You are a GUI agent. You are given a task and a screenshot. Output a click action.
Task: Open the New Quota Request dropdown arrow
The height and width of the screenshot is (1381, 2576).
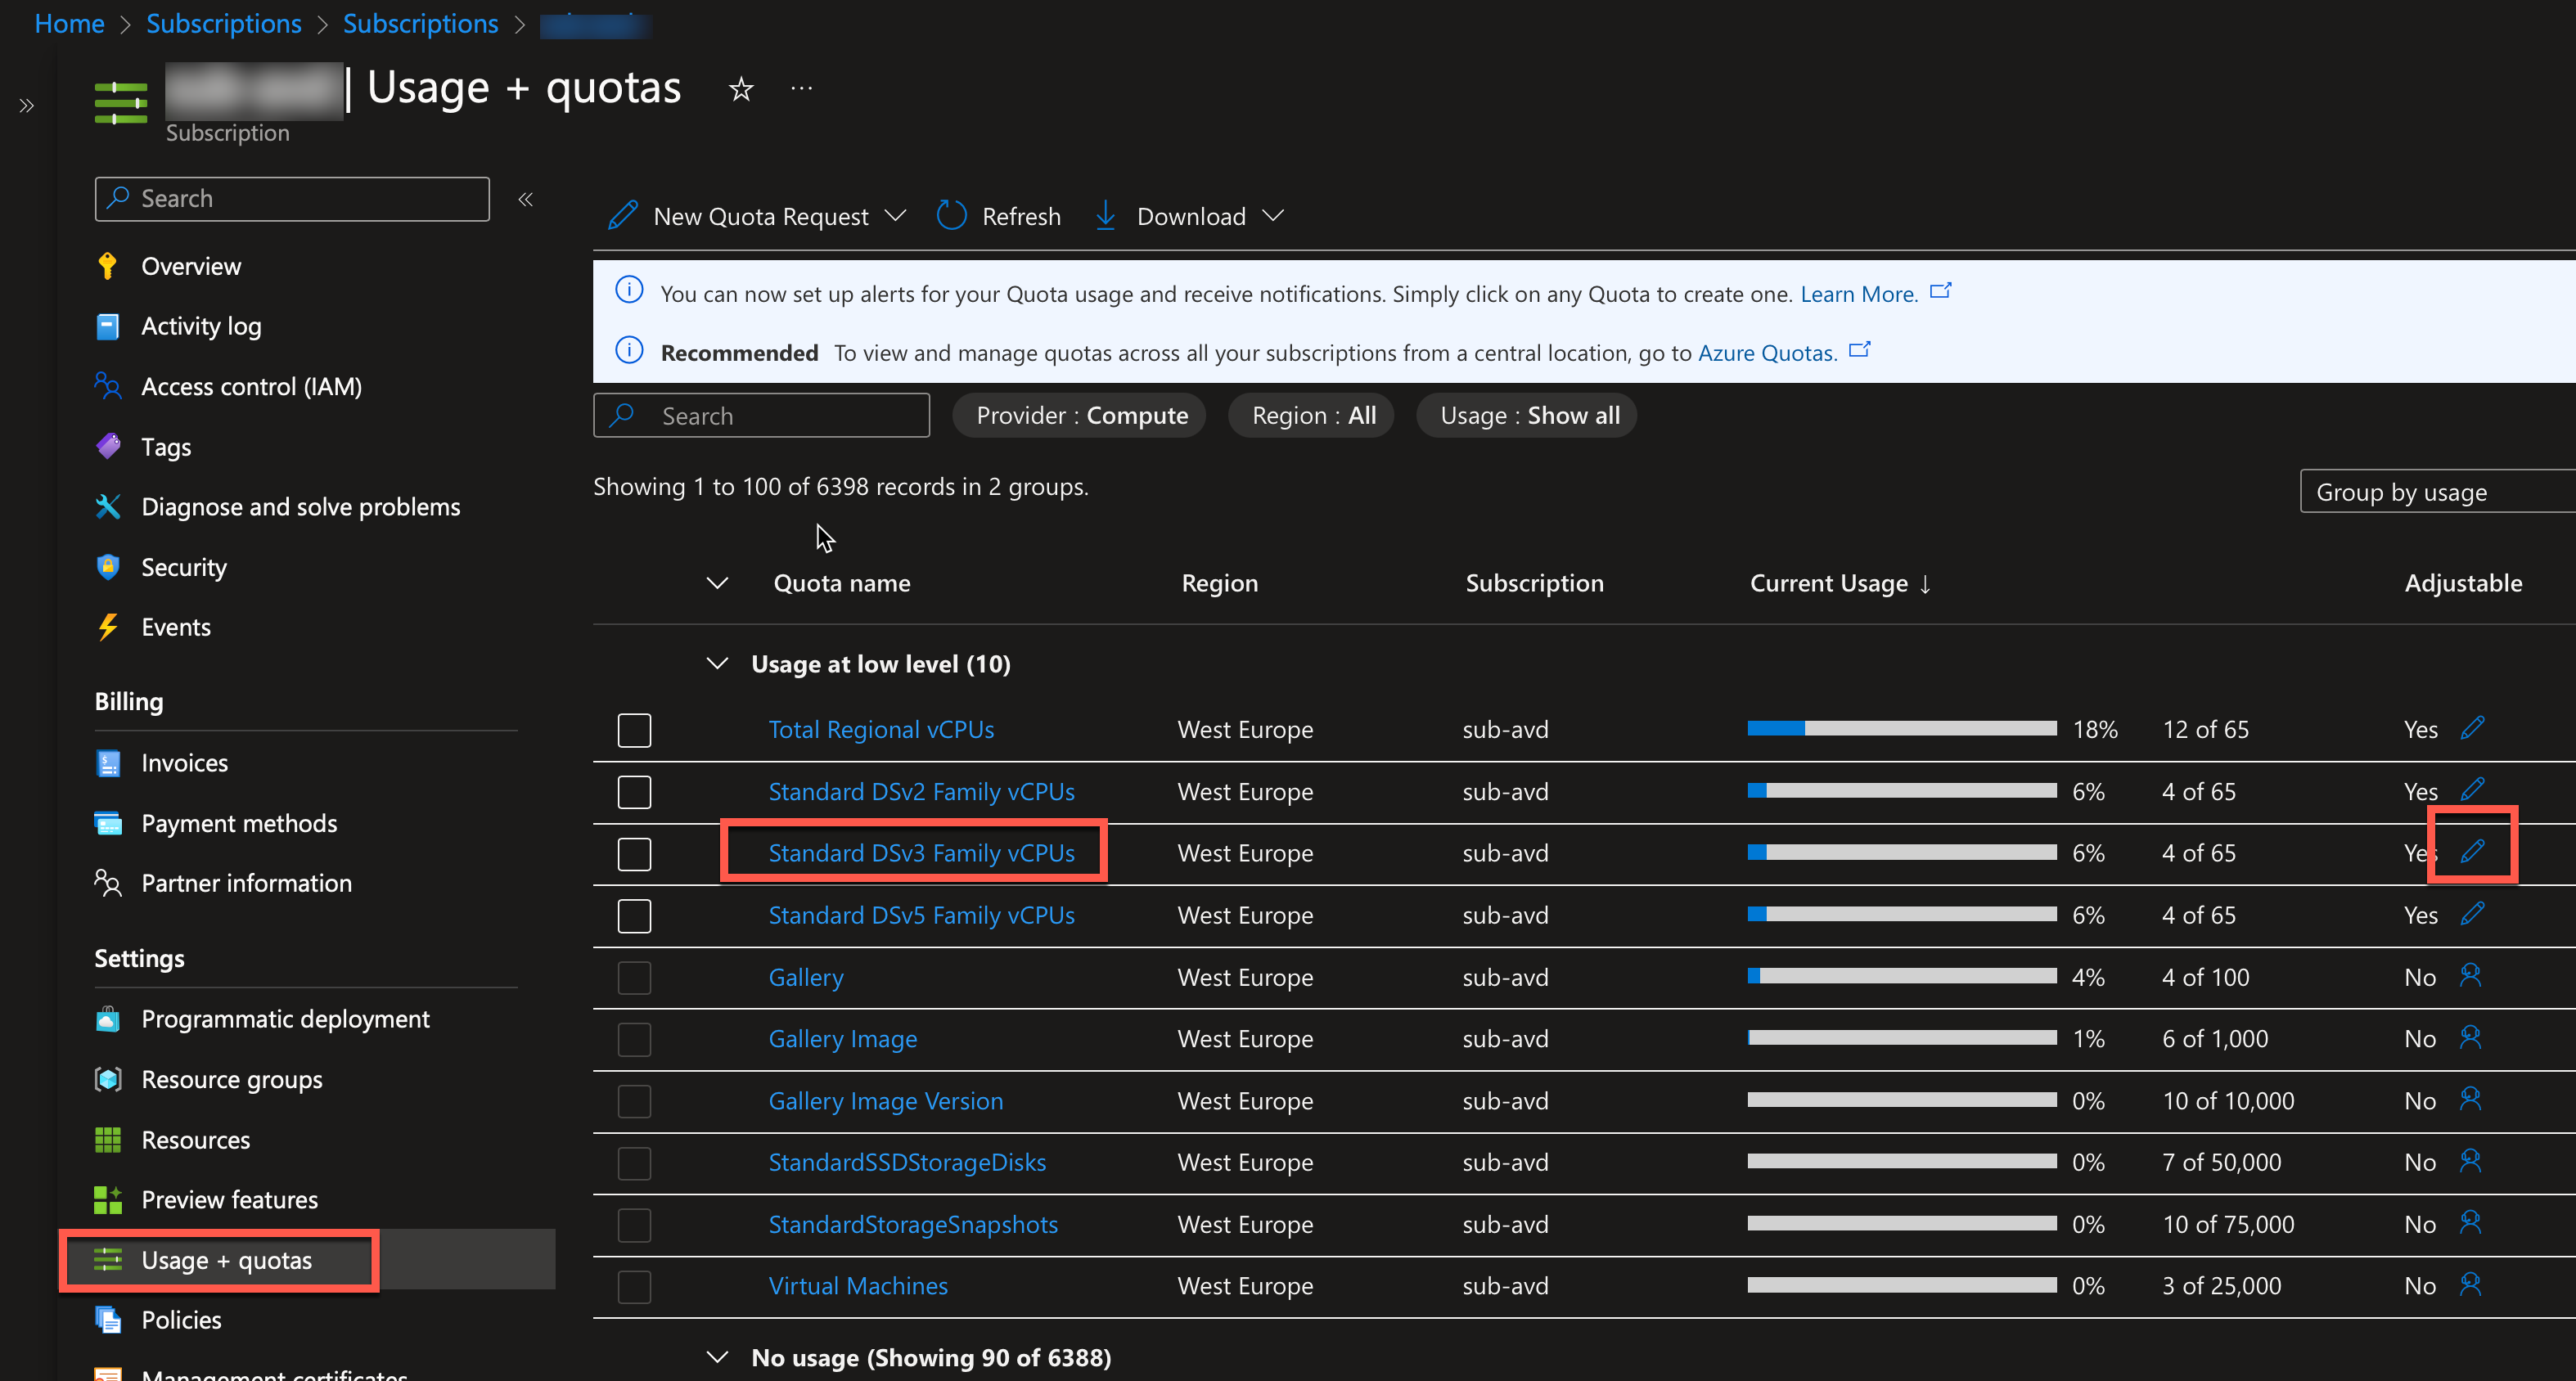[x=897, y=216]
